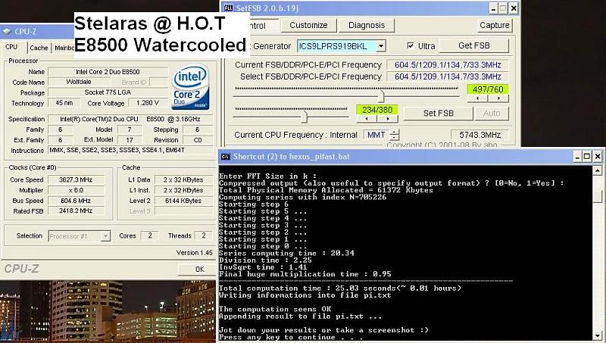Click the Technology value 45 nm
The height and width of the screenshot is (343, 606).
[64, 103]
